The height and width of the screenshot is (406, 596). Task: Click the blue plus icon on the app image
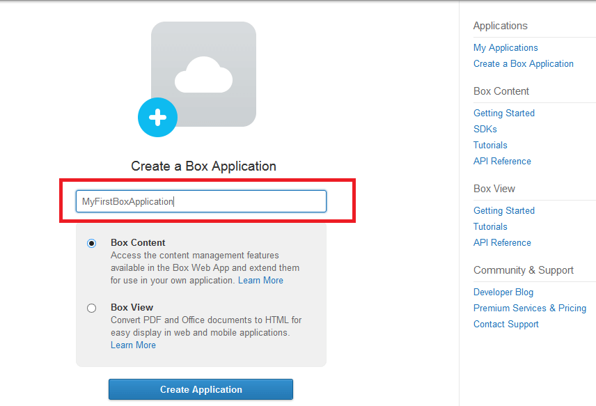point(157,117)
